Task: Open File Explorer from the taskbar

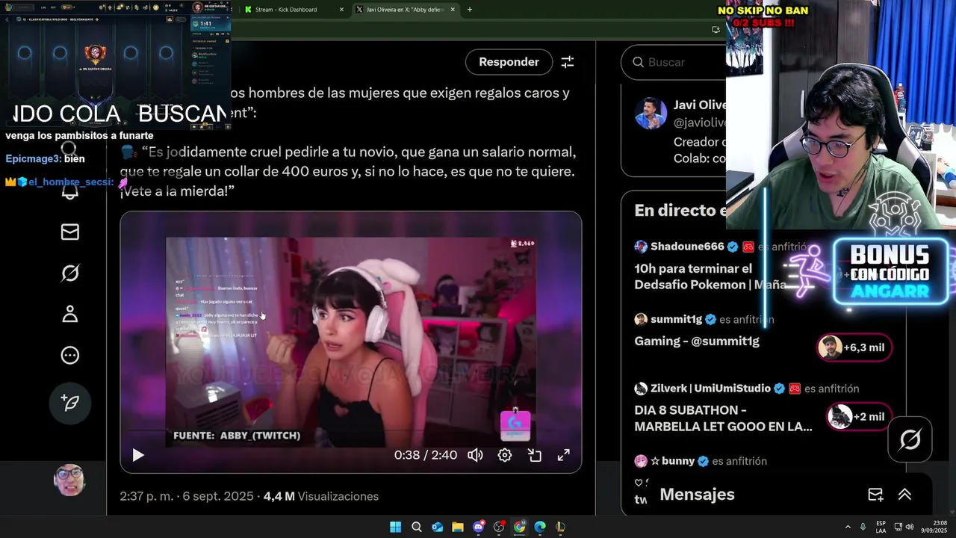Action: point(457,527)
